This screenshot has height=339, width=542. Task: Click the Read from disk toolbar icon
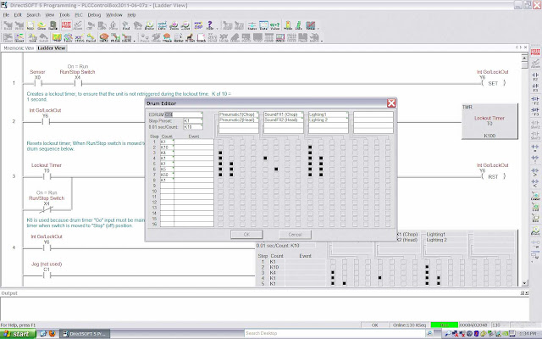pos(8,25)
